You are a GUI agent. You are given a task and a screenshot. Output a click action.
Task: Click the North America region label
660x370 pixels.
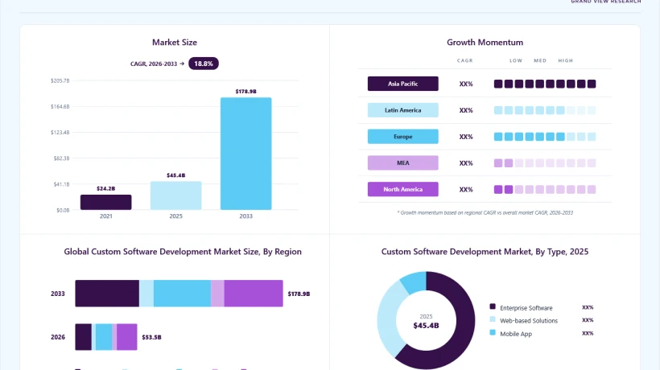point(402,189)
